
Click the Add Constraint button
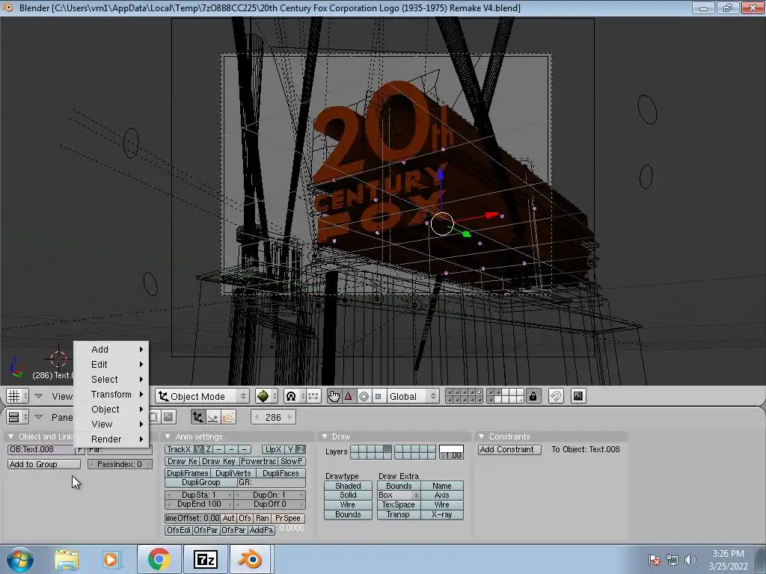[509, 449]
